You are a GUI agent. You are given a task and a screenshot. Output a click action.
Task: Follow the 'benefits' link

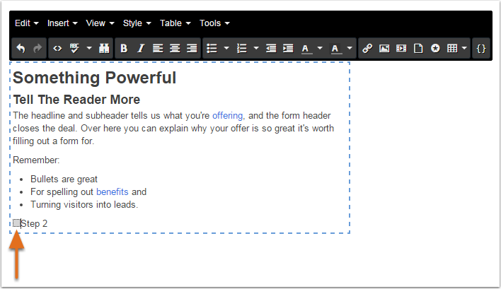112,191
